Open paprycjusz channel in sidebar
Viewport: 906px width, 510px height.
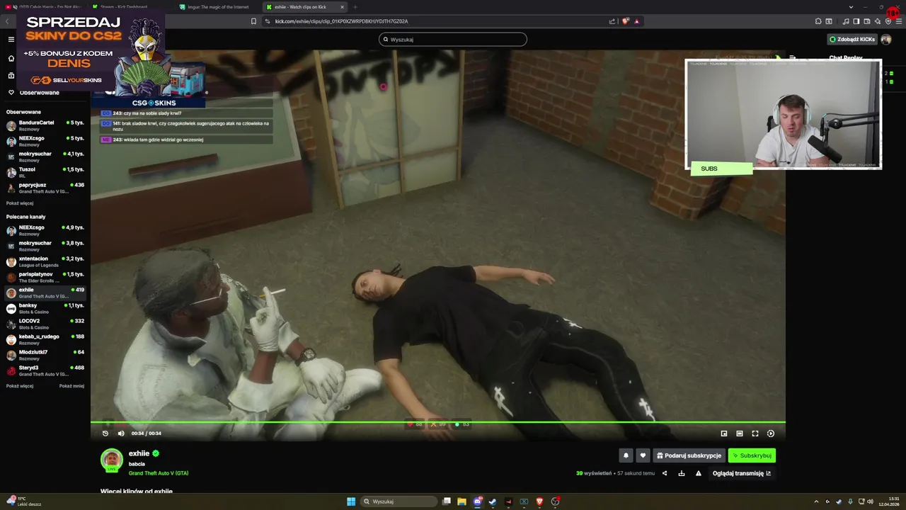point(45,188)
